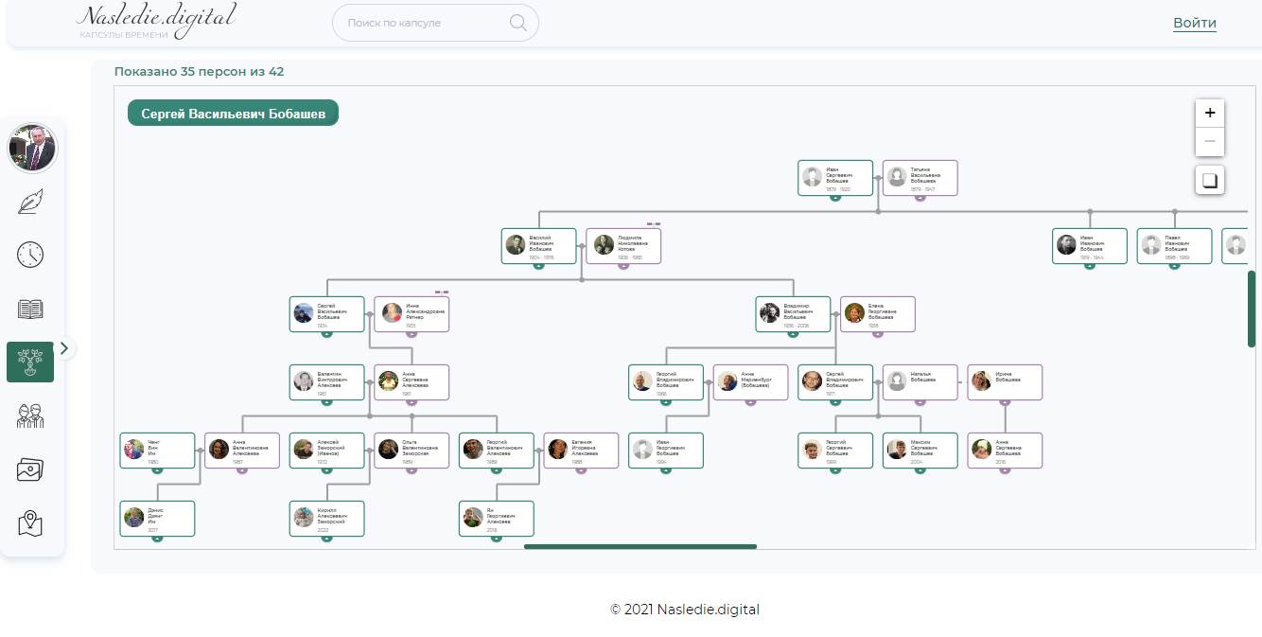The image size is (1262, 637).
Task: Zoom in the tree with plus button
Action: point(1209,113)
